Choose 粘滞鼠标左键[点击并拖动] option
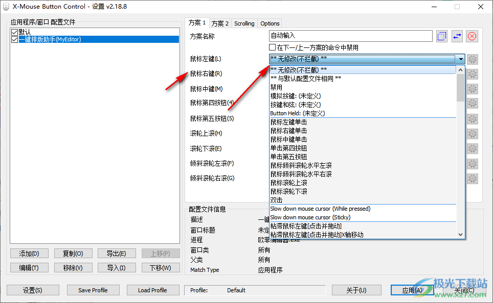 coord(363,226)
